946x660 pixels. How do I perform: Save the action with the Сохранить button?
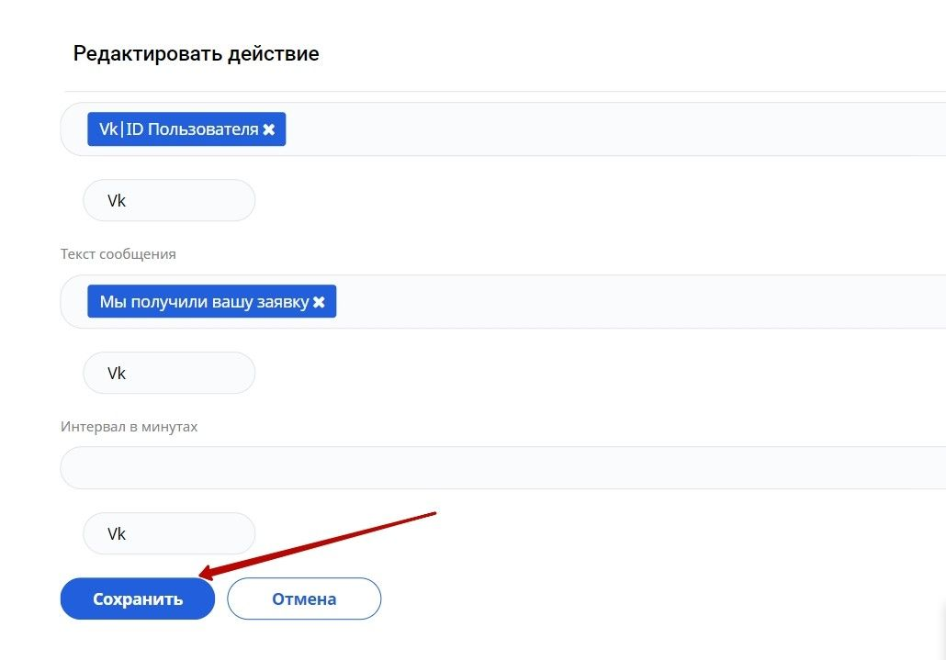(x=138, y=599)
